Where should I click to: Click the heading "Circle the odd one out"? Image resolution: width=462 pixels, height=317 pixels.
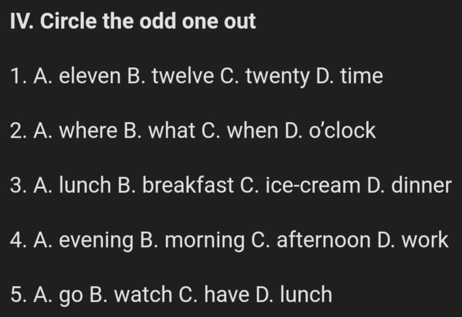[148, 21]
